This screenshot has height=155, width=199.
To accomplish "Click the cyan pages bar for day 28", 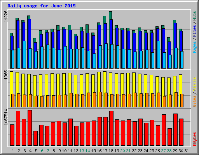I will tap(170, 62).
